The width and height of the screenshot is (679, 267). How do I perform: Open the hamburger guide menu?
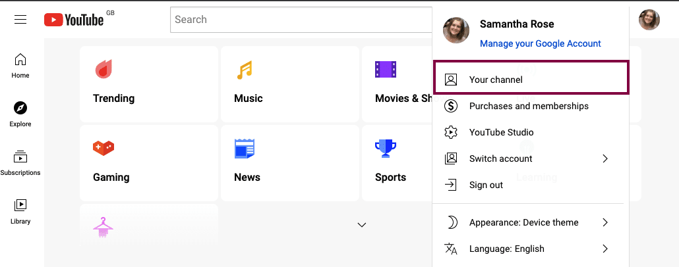tap(20, 20)
